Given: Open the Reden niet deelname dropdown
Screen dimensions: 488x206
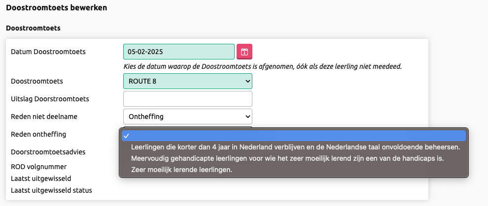Looking at the screenshot, I should [188, 117].
